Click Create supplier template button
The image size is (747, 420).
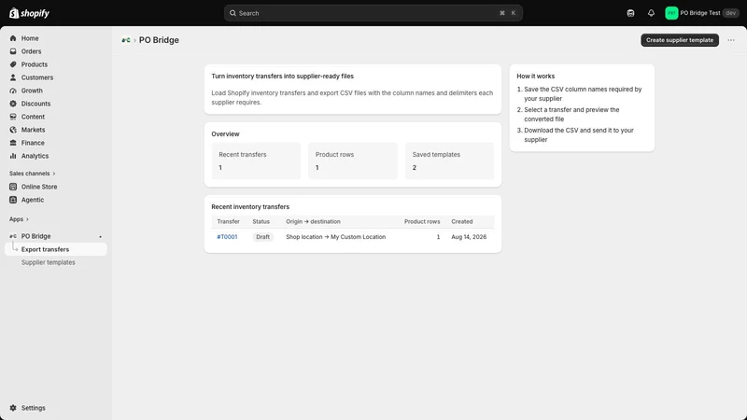tap(680, 40)
